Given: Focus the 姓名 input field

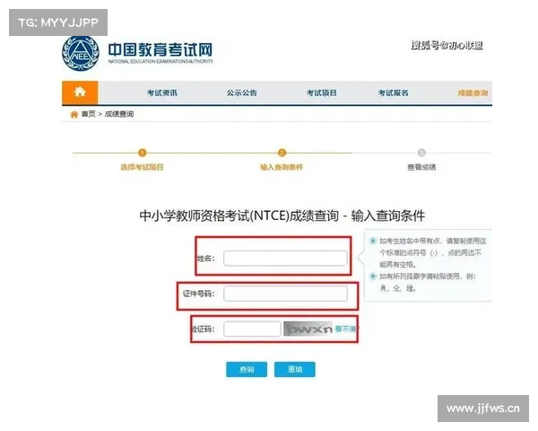Looking at the screenshot, I should pyautogui.click(x=285, y=259).
